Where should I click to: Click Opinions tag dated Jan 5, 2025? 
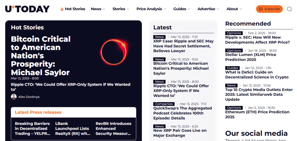point(234,108)
